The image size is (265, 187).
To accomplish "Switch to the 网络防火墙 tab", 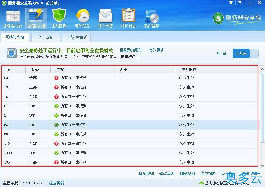I will 15,37.
